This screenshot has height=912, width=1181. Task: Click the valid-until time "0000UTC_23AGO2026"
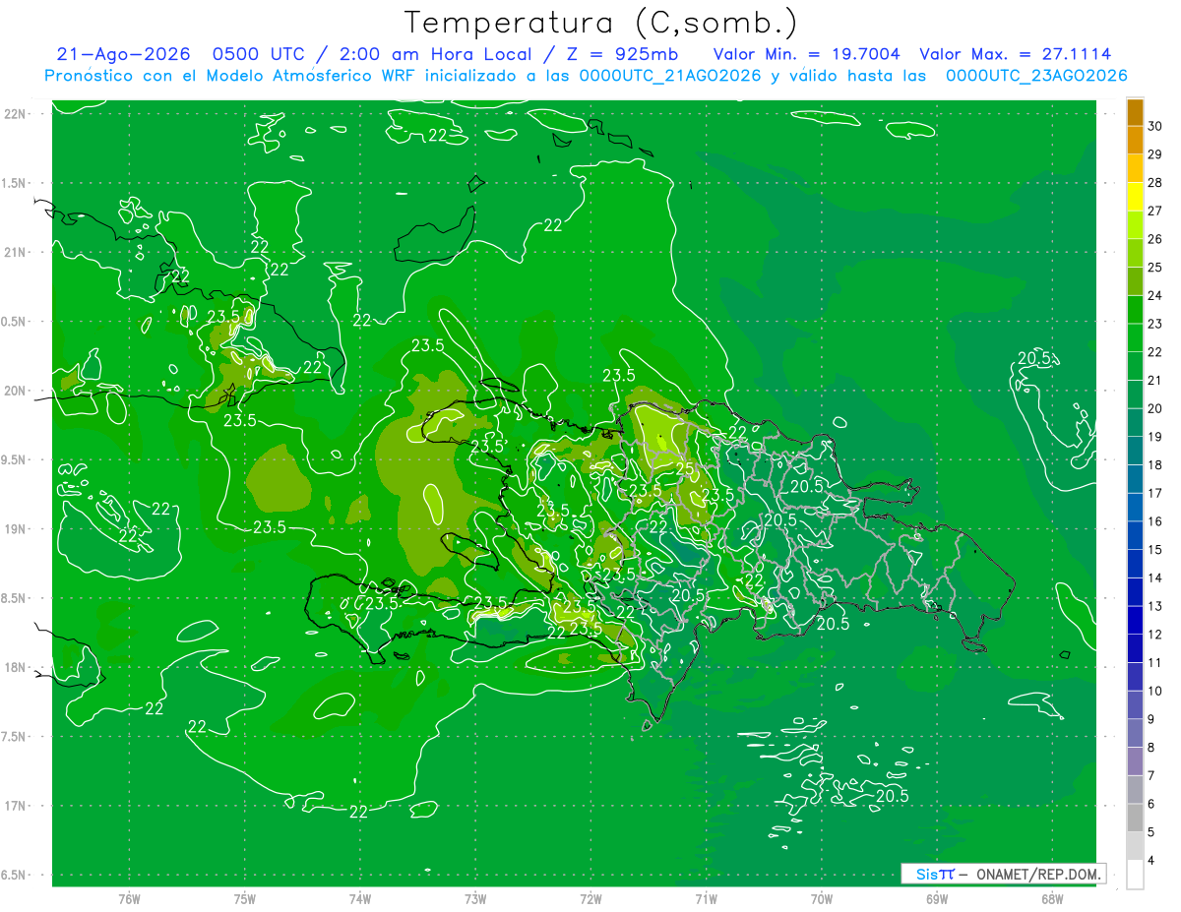[x=1036, y=75]
